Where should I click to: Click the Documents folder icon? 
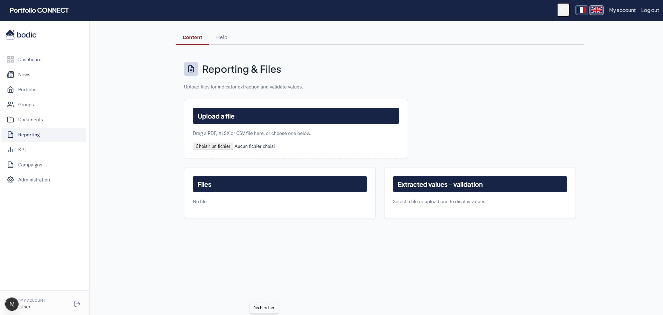pos(10,120)
